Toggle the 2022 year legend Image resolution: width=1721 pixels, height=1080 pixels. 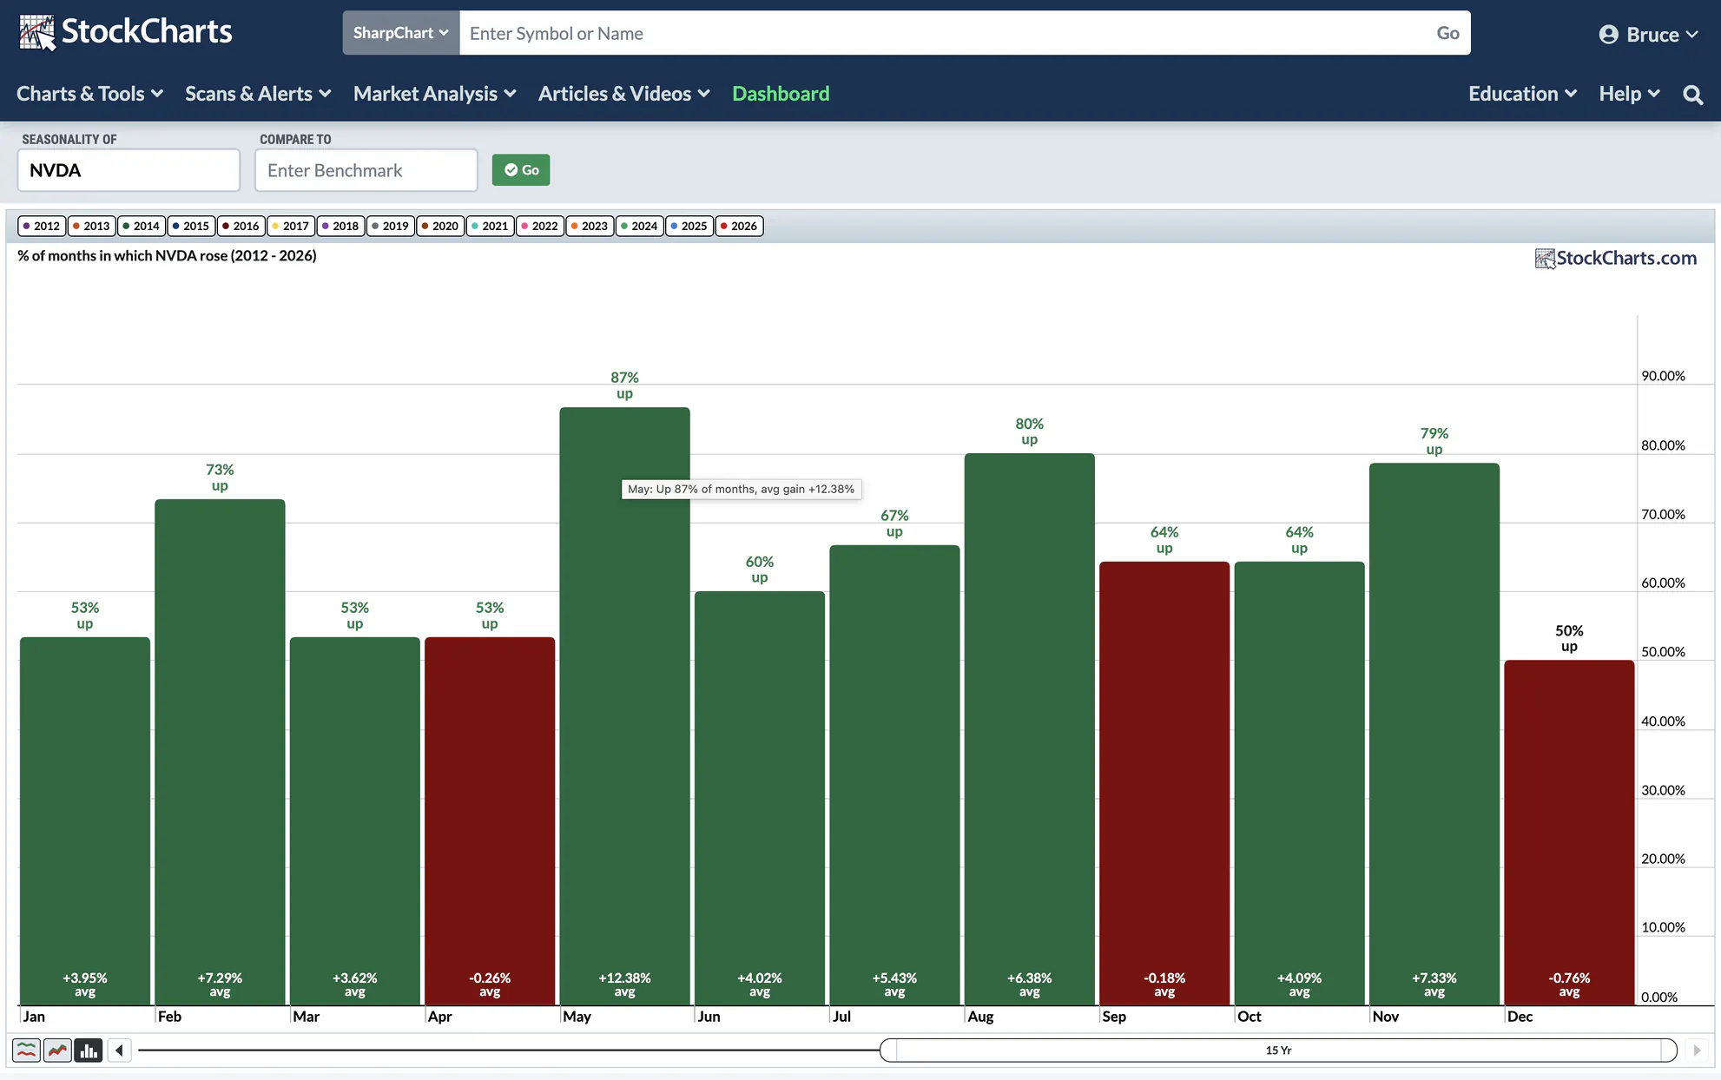(539, 226)
